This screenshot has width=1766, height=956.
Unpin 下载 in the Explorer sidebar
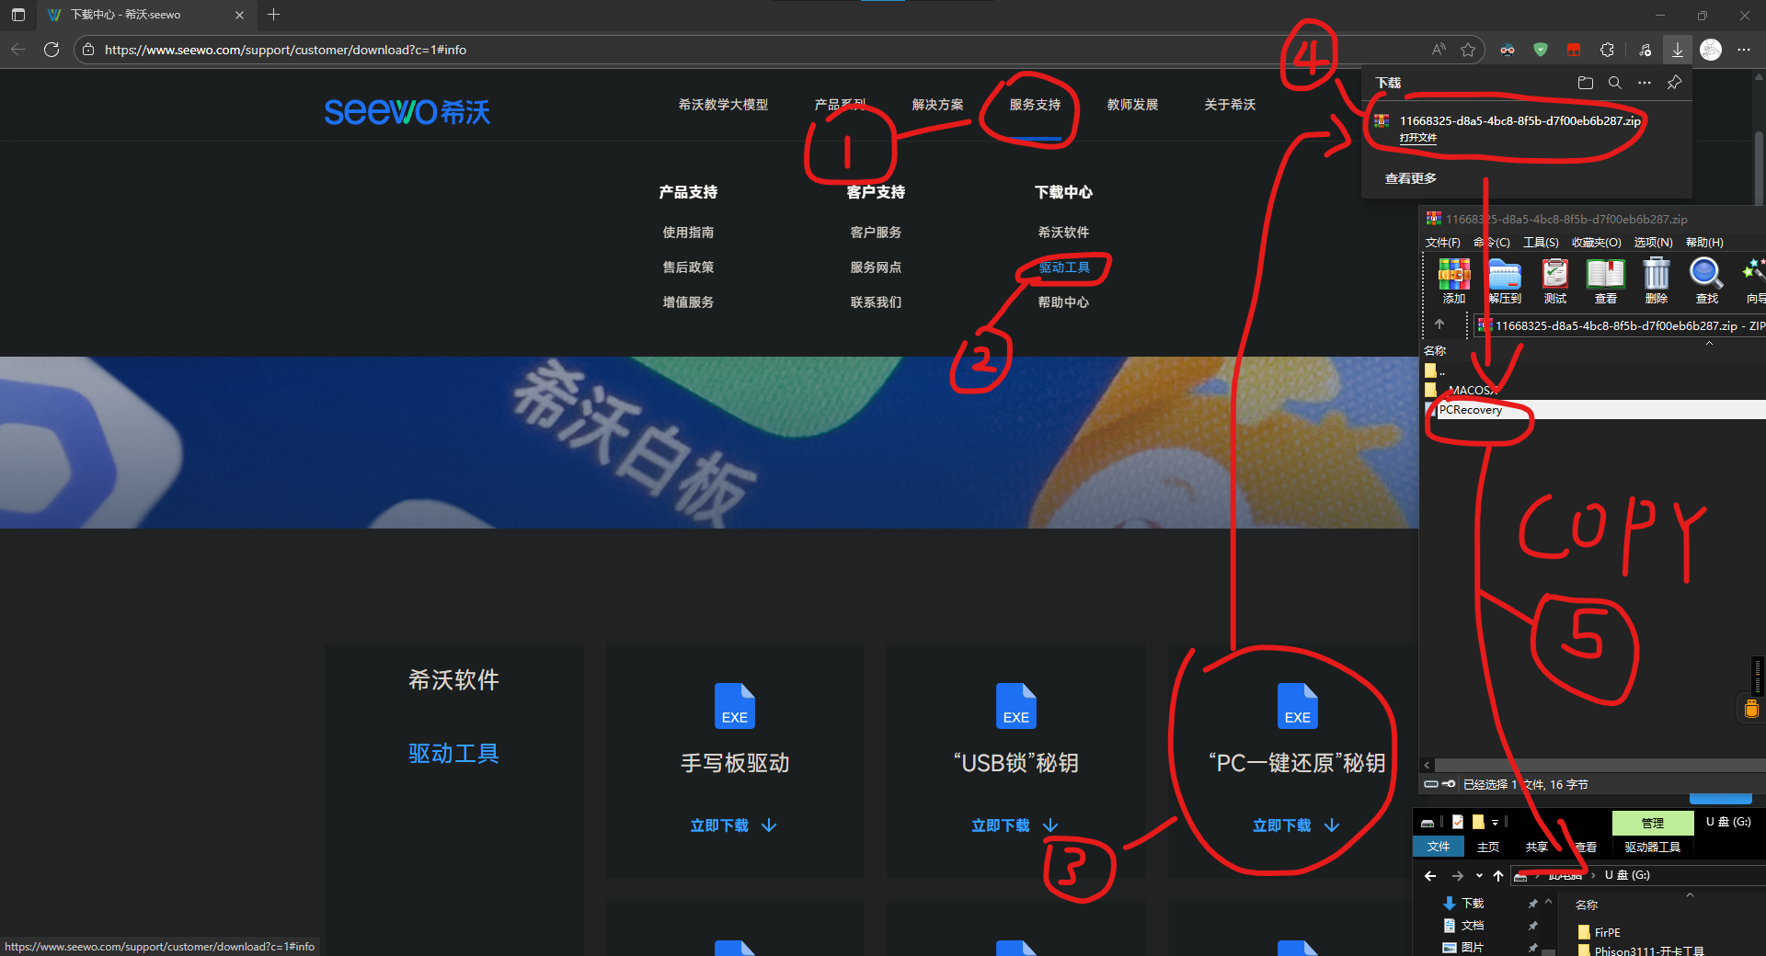pyautogui.click(x=1533, y=903)
